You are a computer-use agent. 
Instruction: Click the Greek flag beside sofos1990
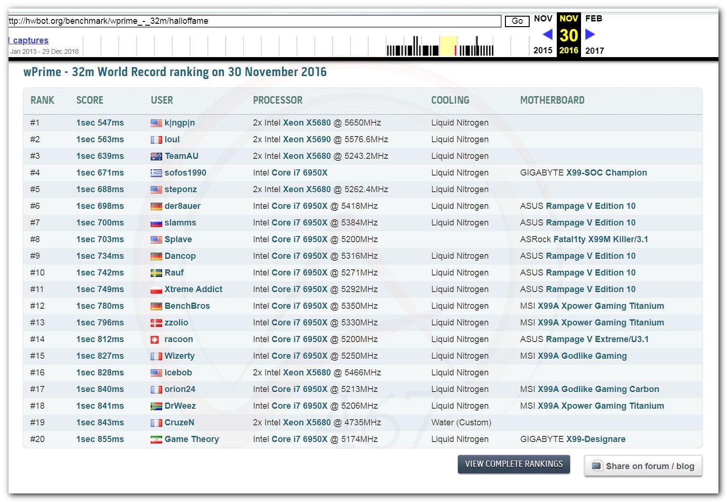[x=156, y=173]
